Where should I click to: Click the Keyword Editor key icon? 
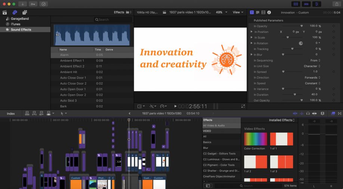click(33, 4)
